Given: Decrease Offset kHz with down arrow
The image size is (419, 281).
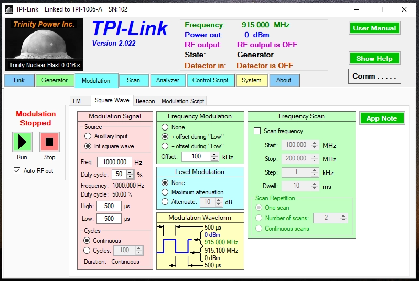Looking at the screenshot, I should click(214, 159).
